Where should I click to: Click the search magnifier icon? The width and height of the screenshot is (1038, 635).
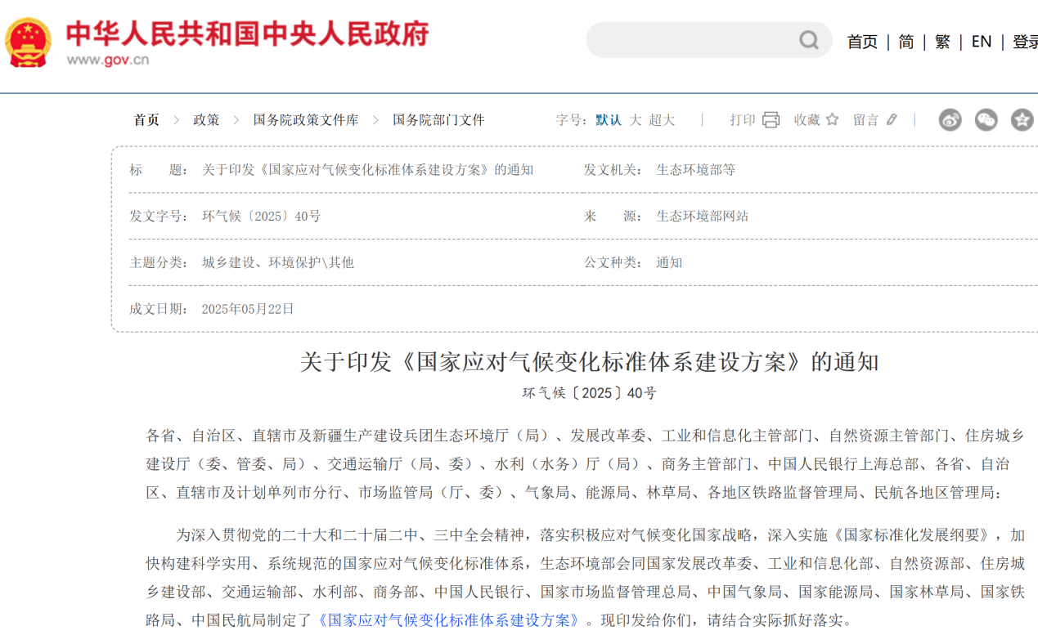click(x=808, y=40)
